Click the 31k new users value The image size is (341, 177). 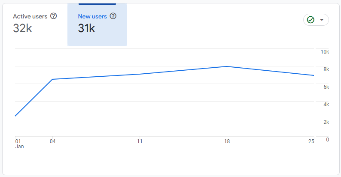tap(87, 28)
